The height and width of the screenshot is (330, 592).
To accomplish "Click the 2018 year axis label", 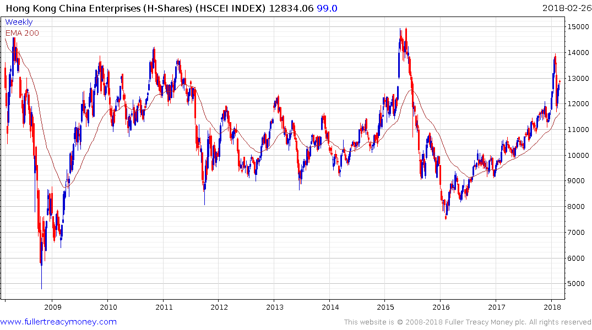I will tap(552, 307).
